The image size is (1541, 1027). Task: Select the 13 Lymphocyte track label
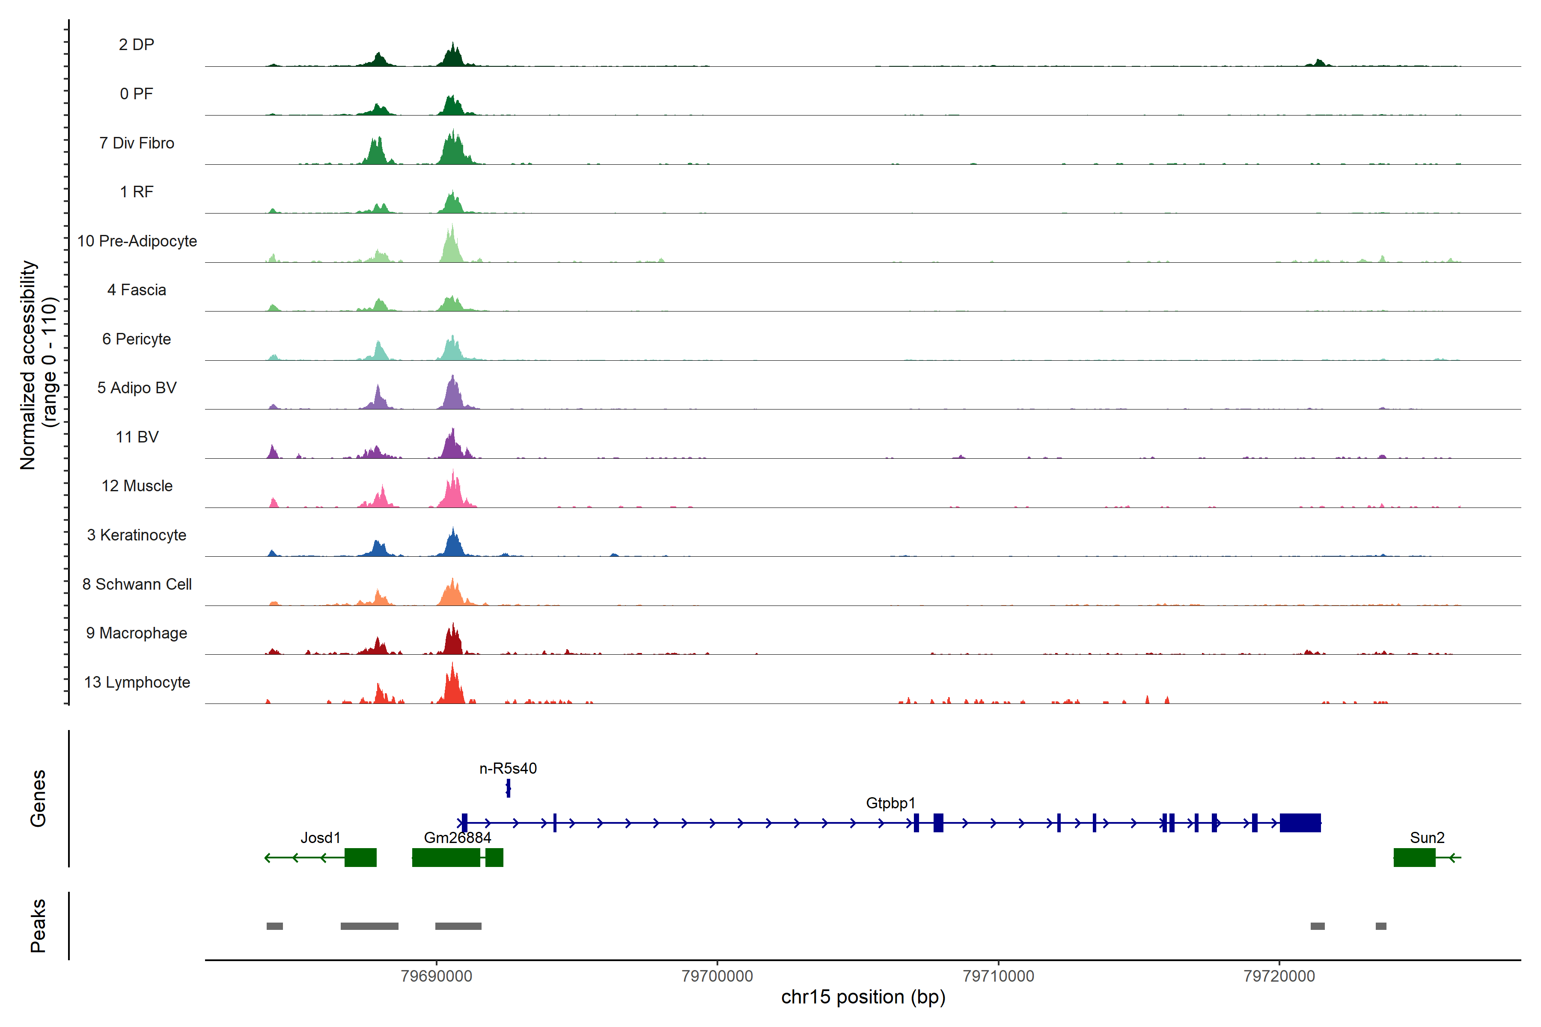tap(137, 683)
